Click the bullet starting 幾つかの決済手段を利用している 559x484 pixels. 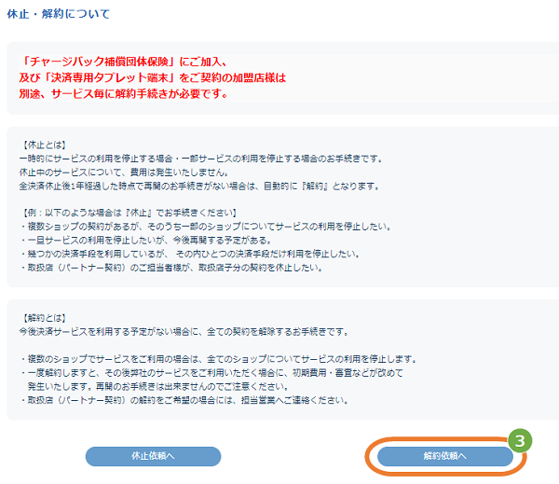pos(190,254)
